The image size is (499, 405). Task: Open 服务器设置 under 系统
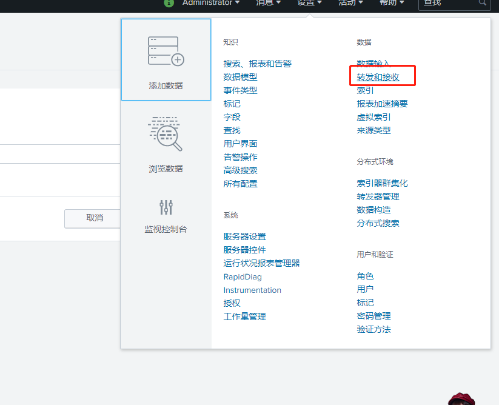click(245, 236)
